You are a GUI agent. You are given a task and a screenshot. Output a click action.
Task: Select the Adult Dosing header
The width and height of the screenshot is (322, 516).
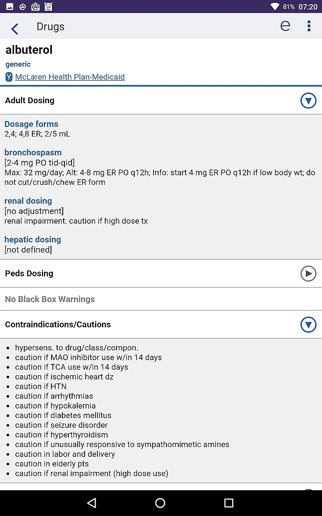[161, 100]
